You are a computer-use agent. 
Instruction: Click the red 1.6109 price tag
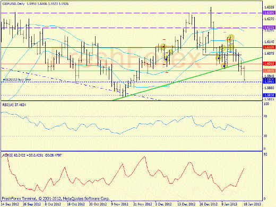269,47
